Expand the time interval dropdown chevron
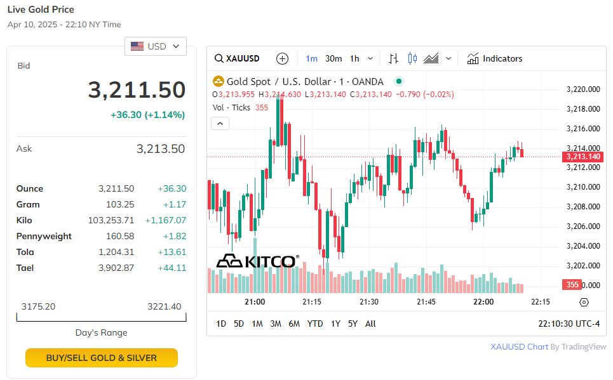The image size is (613, 380). [370, 59]
